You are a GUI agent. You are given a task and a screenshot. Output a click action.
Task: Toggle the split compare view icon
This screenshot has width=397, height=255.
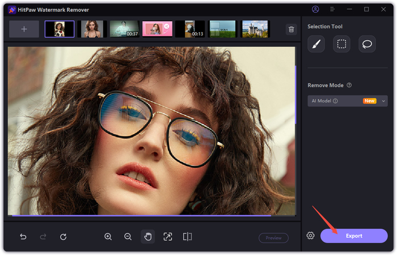pyautogui.click(x=187, y=237)
